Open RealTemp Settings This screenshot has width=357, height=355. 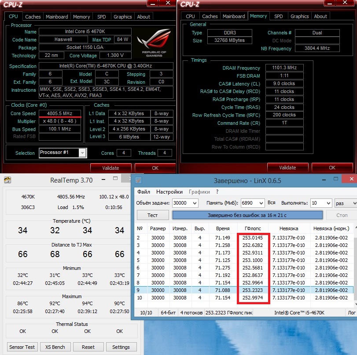pyautogui.click(x=121, y=347)
